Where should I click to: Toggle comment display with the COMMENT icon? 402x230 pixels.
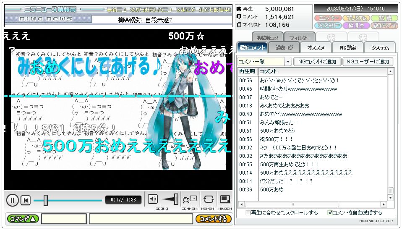(x=190, y=199)
